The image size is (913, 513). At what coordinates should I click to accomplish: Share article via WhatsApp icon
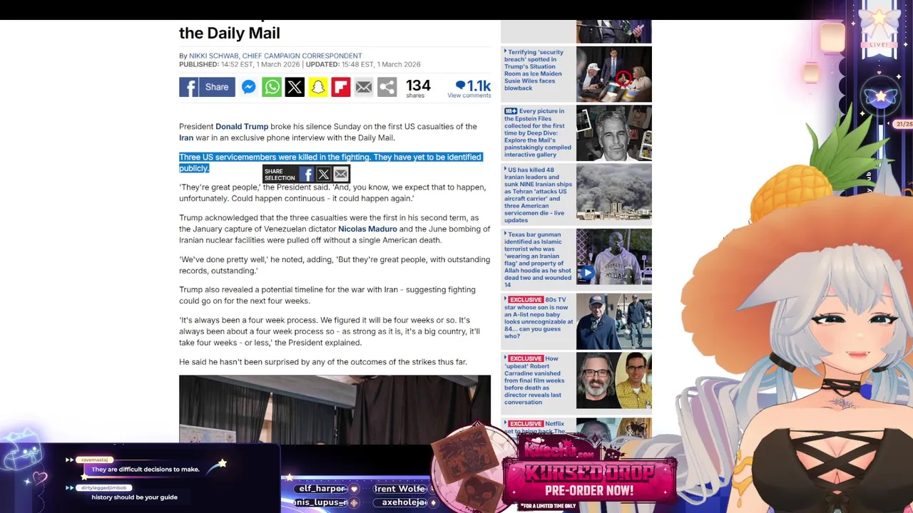pos(272,87)
